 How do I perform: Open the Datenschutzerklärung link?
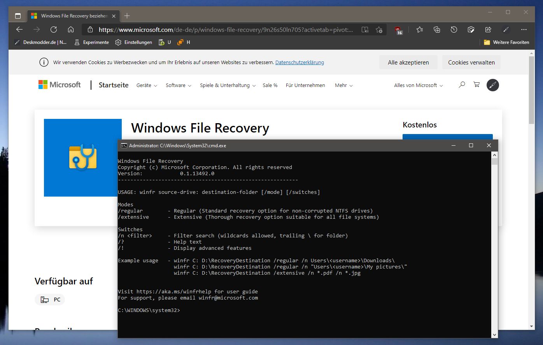(x=300, y=62)
